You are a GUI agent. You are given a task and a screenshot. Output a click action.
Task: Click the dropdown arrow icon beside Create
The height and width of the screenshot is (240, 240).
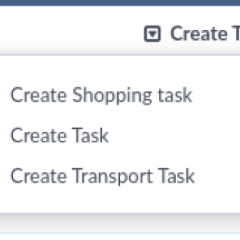click(x=152, y=34)
